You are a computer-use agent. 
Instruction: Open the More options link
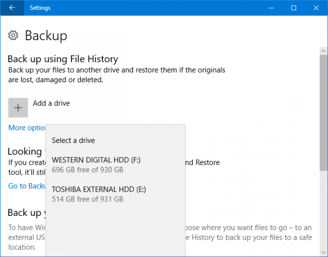[27, 128]
